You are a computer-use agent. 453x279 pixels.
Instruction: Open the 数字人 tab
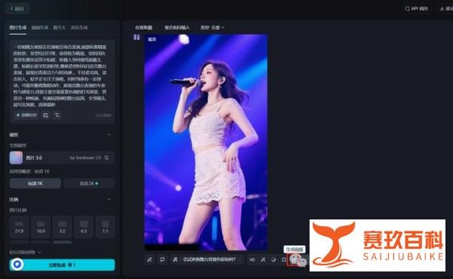click(x=60, y=28)
